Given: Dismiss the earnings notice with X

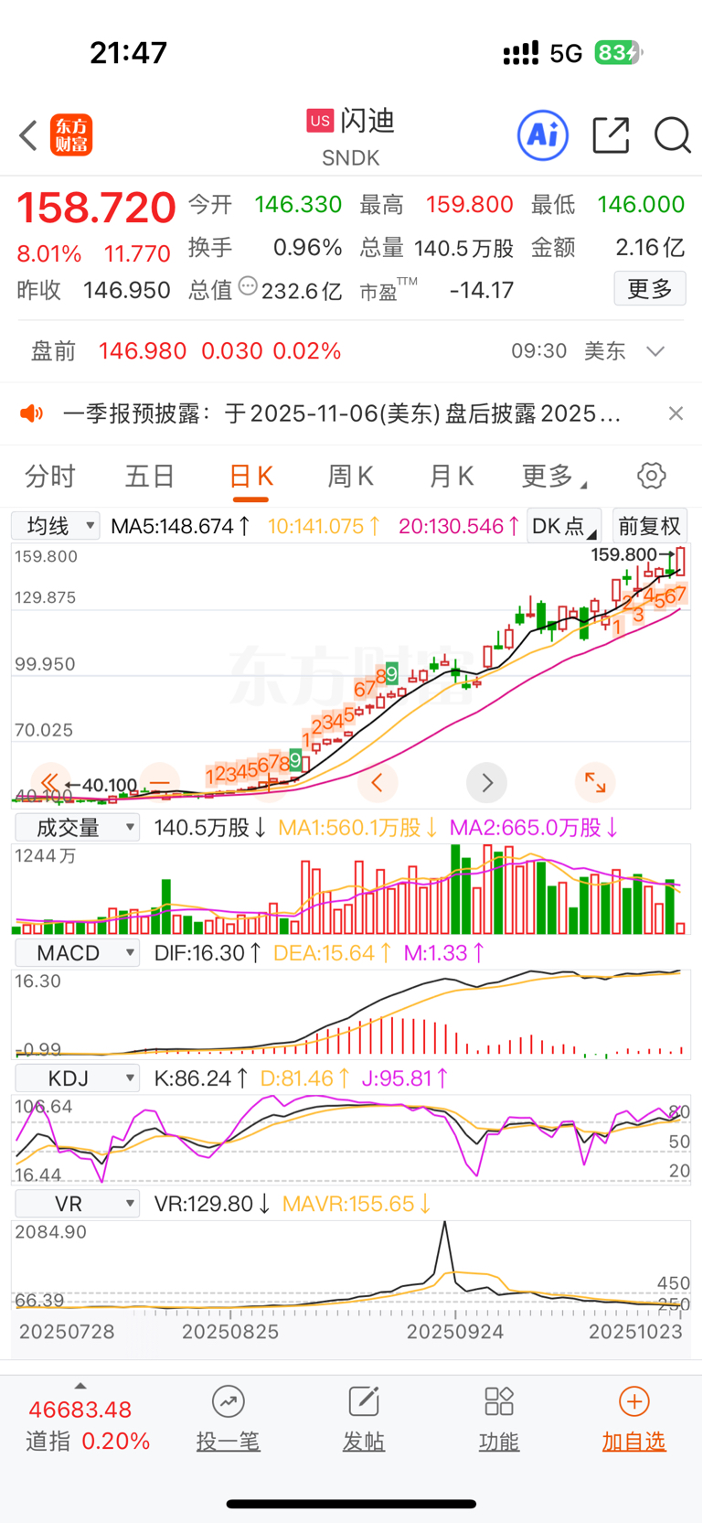Looking at the screenshot, I should (676, 413).
